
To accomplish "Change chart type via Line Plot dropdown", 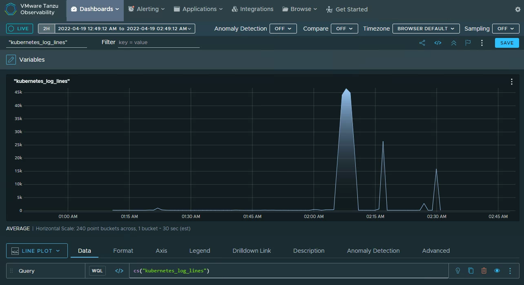I will click(x=37, y=251).
